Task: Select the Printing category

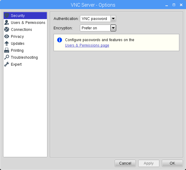Action: (25, 50)
